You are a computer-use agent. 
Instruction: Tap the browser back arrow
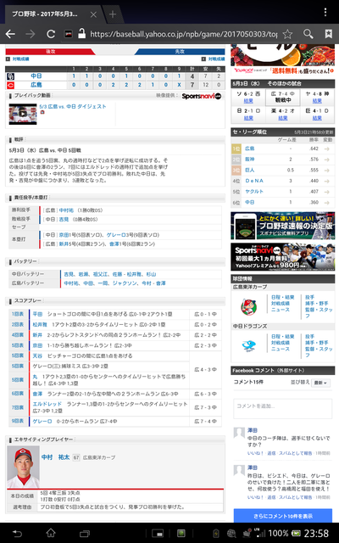11,34
